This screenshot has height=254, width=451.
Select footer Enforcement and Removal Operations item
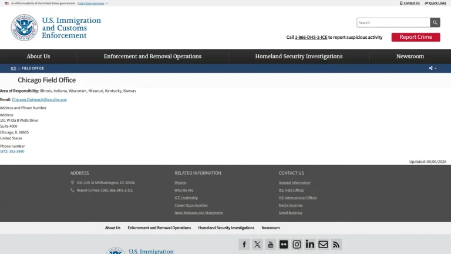(x=159, y=228)
